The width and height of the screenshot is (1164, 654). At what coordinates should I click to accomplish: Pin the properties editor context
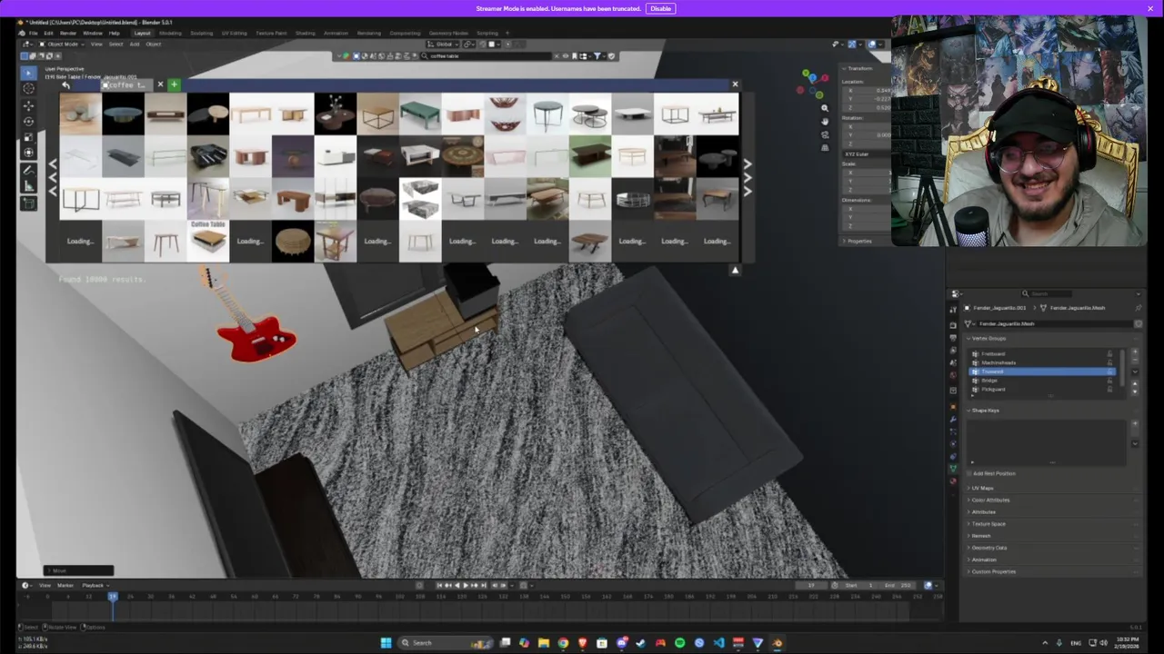pyautogui.click(x=1138, y=308)
